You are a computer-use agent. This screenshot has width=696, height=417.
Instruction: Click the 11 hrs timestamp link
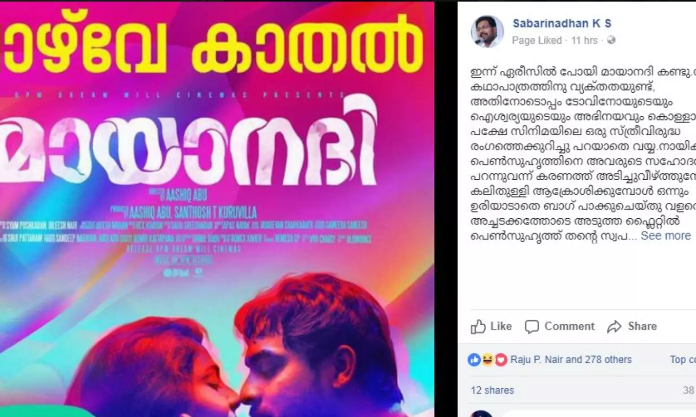(584, 40)
